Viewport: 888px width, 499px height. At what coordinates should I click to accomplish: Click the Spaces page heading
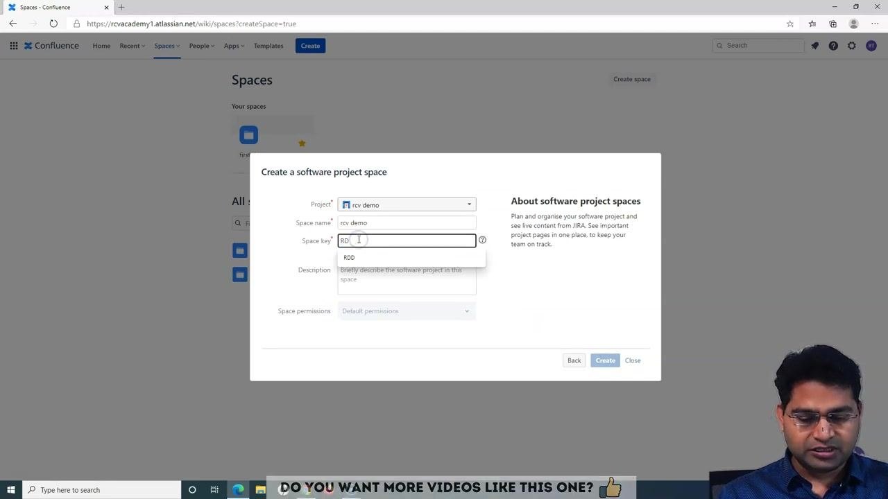[252, 80]
